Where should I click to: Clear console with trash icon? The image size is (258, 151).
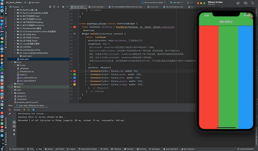pyautogui.click(x=14, y=134)
